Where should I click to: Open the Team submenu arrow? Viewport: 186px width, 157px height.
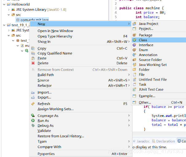129,141
